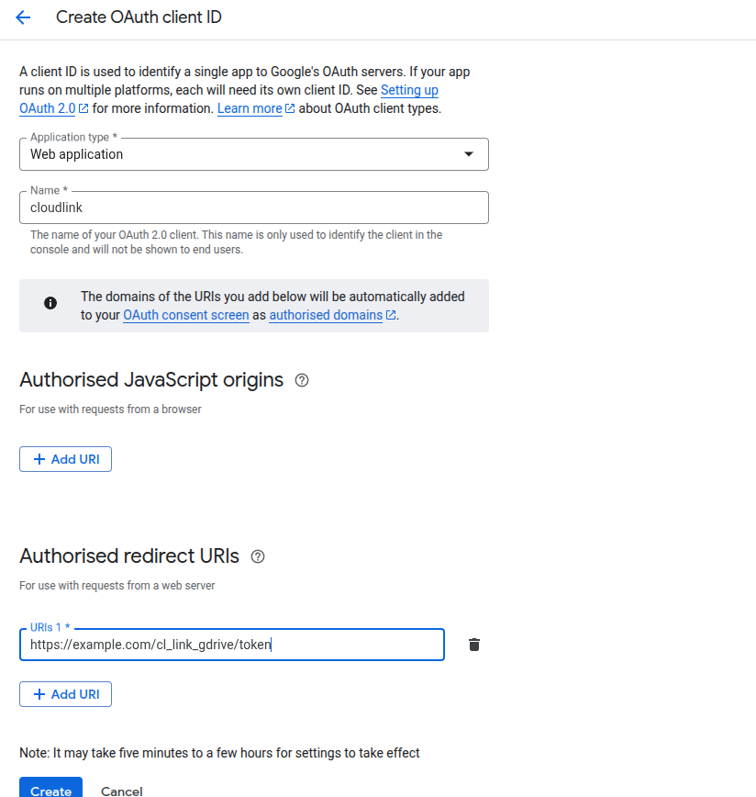Click the URIs 1 redirect URI field
The image size is (756, 797).
point(231,645)
